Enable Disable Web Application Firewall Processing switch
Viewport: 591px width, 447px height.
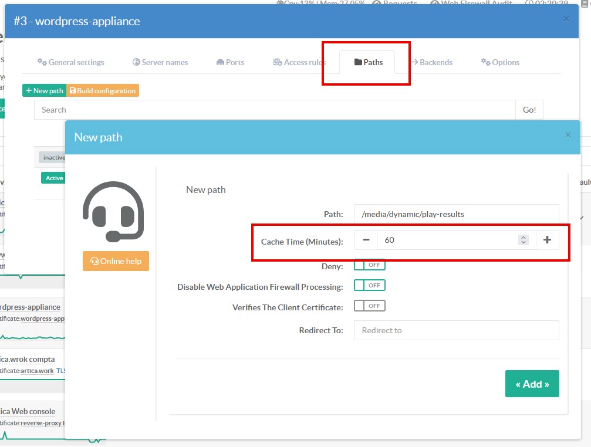pyautogui.click(x=369, y=286)
